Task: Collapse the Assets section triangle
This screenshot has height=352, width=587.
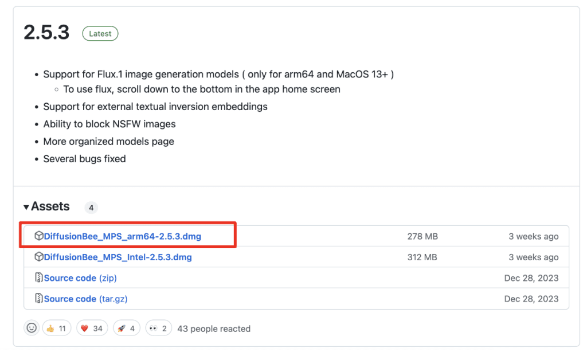Action: [26, 207]
